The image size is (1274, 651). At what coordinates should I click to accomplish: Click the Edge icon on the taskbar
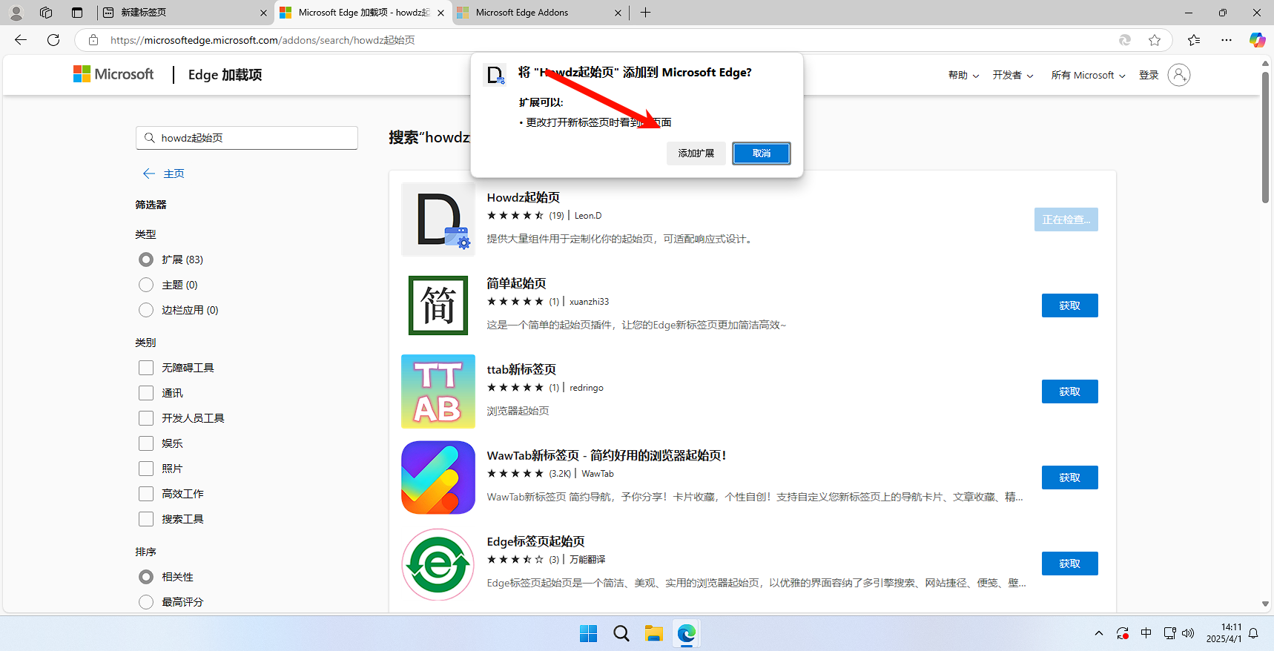(687, 633)
